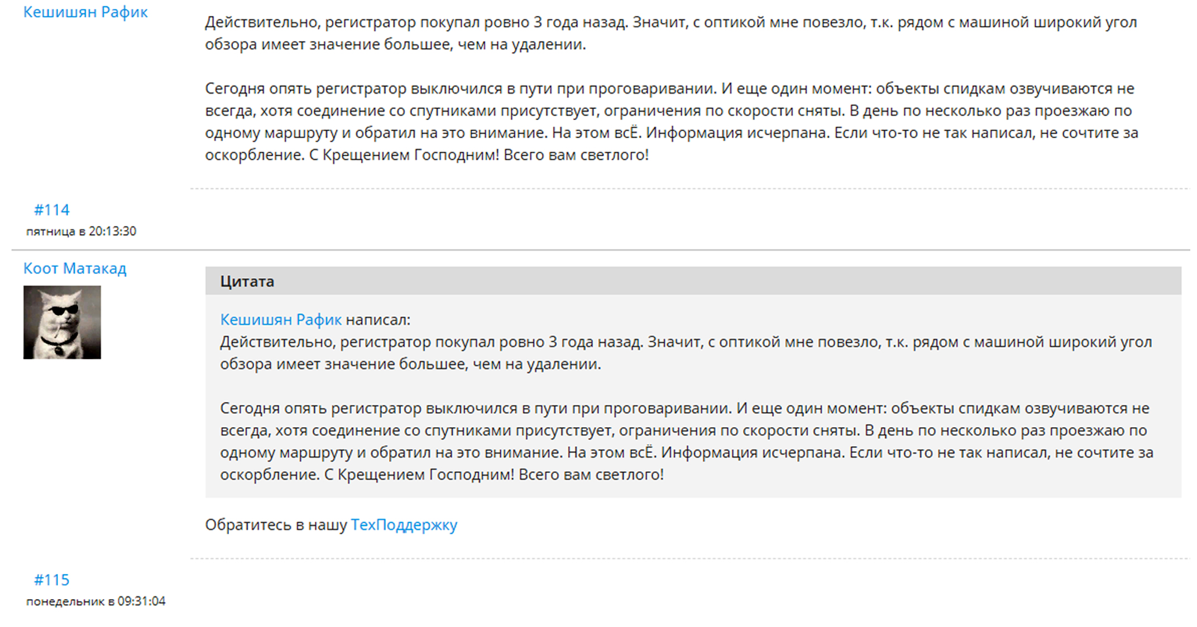Open permalink for post #114
Screen dimensions: 1197x627
point(51,210)
